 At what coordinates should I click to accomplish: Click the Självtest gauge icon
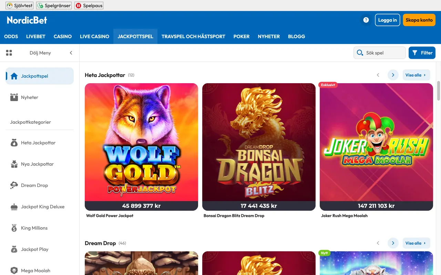tap(9, 5)
